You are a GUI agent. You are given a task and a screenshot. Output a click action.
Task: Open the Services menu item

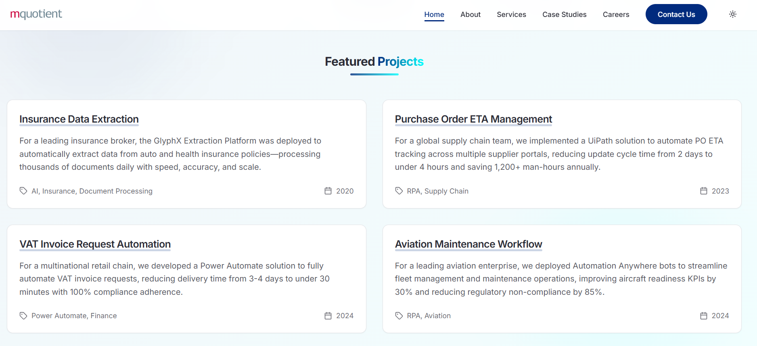pyautogui.click(x=511, y=15)
